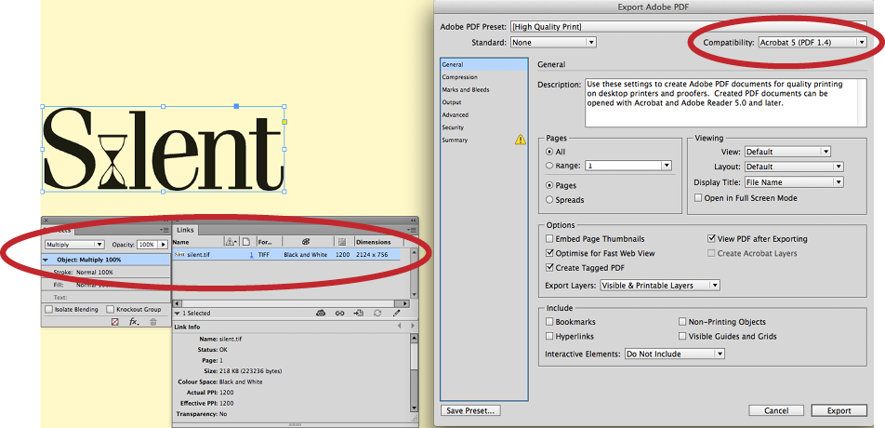Click the Export button

pos(839,410)
